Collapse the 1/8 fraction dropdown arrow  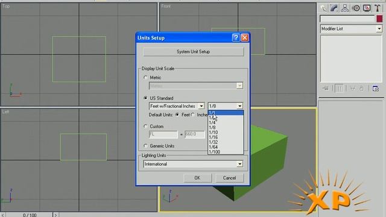pos(239,106)
